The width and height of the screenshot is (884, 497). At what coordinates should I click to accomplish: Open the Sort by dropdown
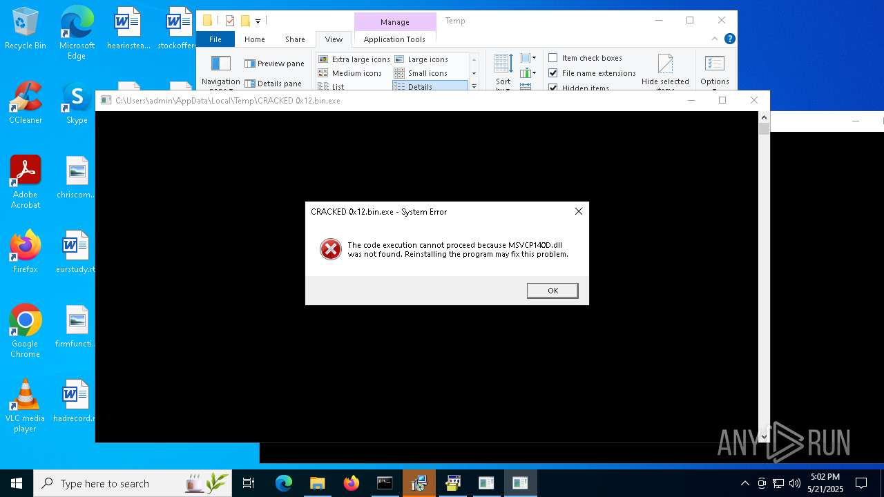pos(503,72)
